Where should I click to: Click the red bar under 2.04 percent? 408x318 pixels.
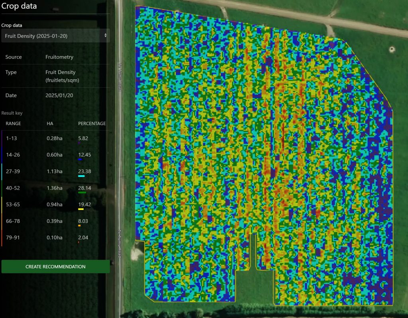(x=78, y=242)
